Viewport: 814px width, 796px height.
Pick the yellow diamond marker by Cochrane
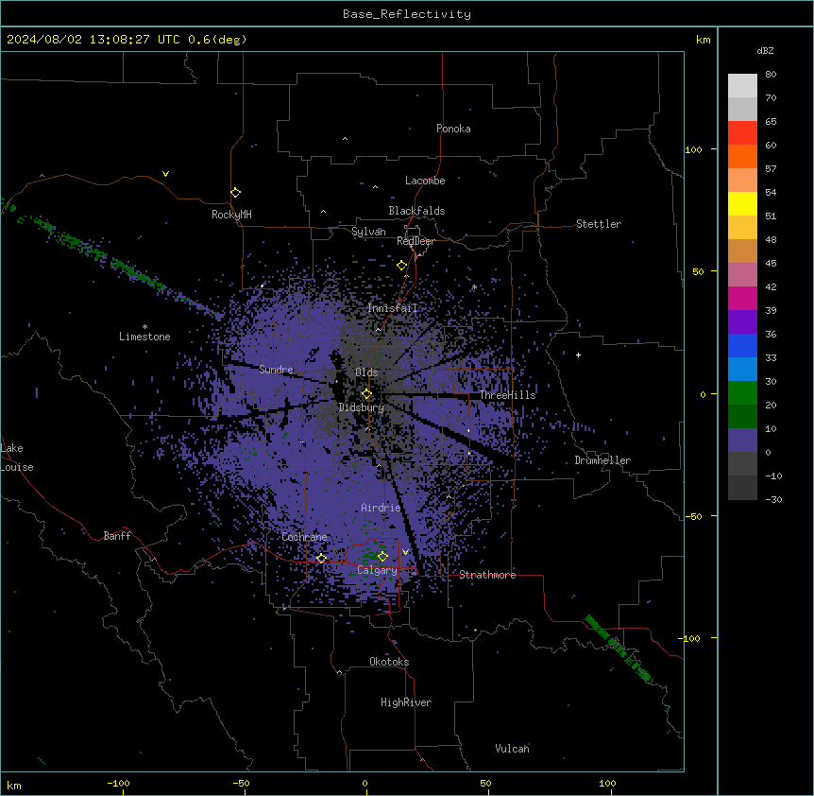pos(321,558)
